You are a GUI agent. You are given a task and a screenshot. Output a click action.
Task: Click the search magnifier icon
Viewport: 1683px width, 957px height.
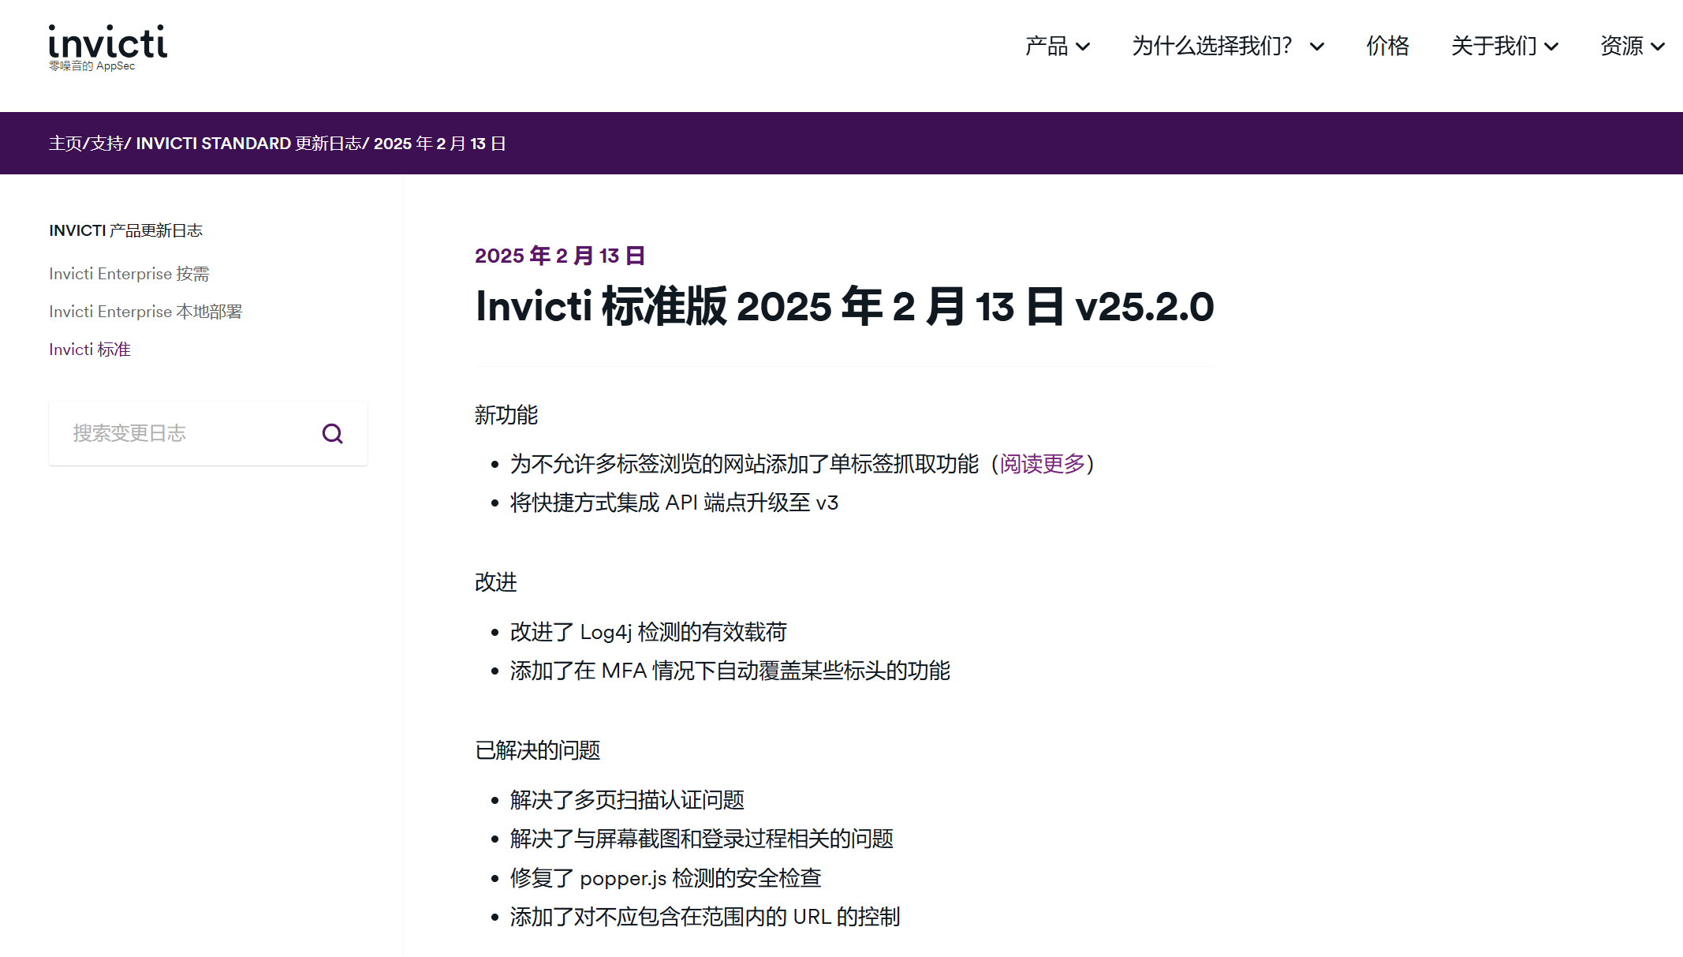[332, 433]
